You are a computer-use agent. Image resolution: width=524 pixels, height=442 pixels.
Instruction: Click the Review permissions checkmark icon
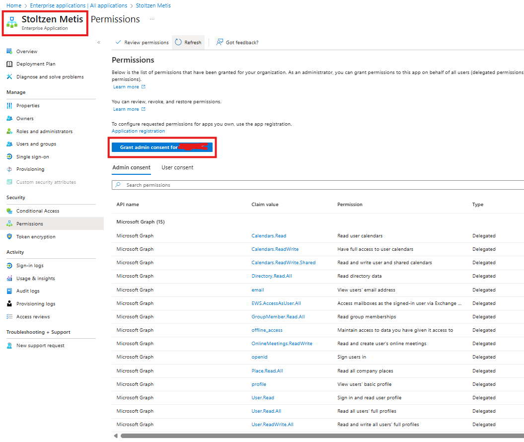pyautogui.click(x=118, y=42)
